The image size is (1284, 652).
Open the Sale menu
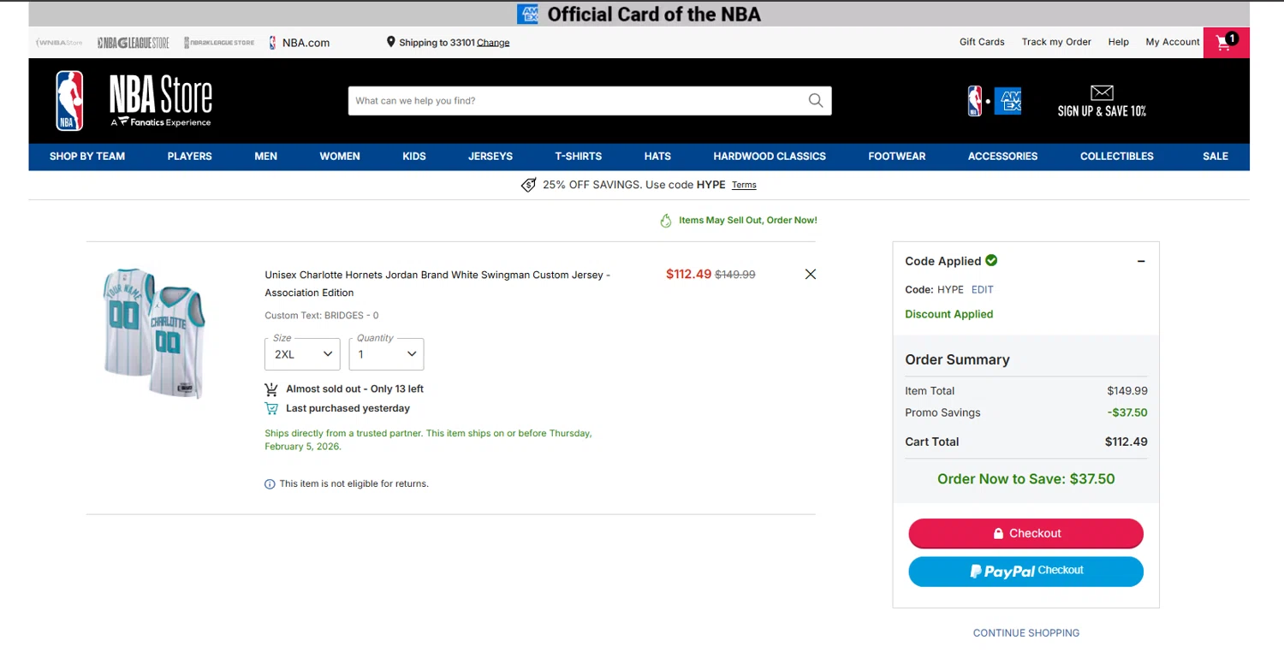1216,157
